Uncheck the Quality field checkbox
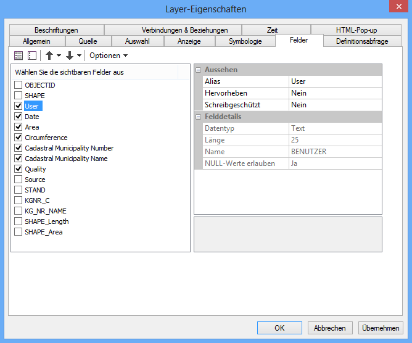412x343 pixels. (x=19, y=169)
